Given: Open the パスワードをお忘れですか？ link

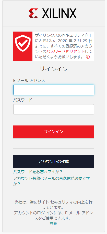Looking at the screenshot, I should (x=38, y=172).
